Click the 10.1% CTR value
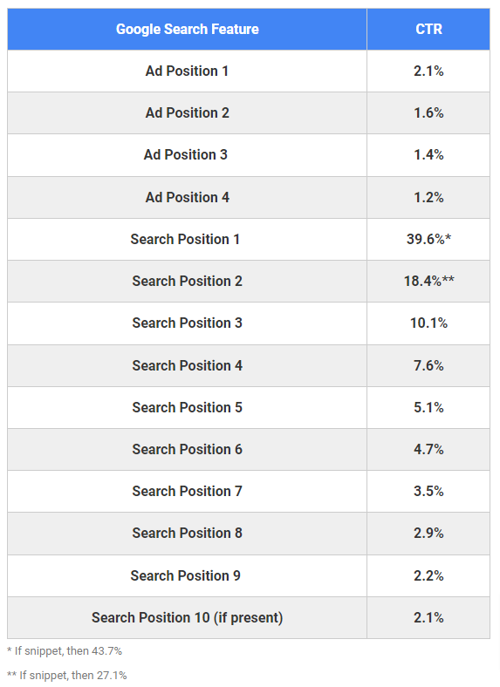Viewport: 500px width, 687px height. pyautogui.click(x=428, y=323)
